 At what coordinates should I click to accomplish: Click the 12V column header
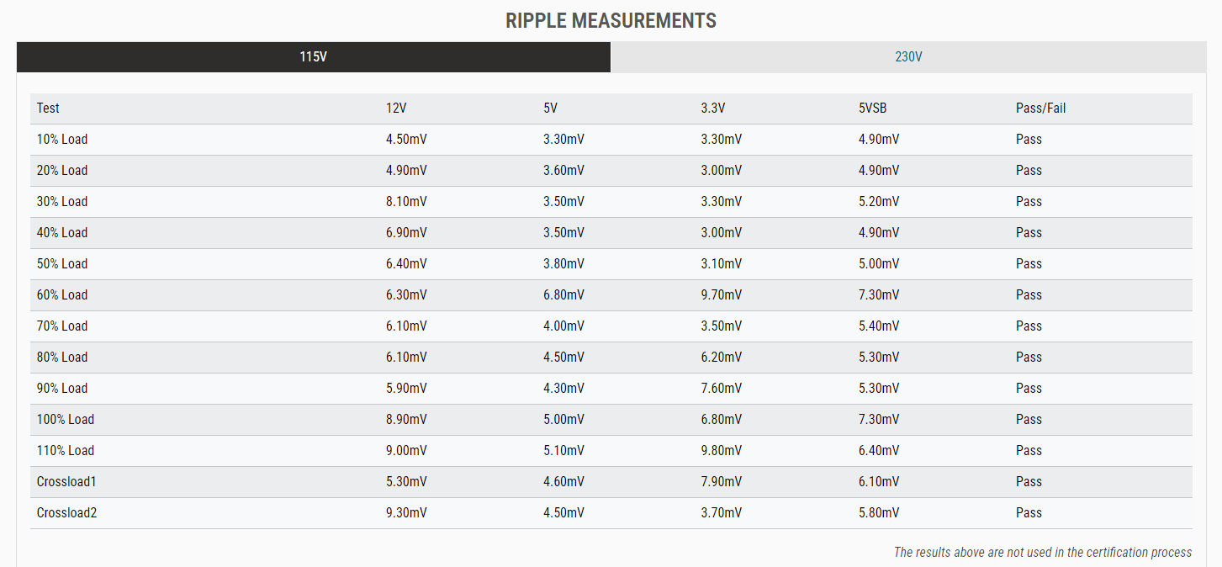pyautogui.click(x=395, y=109)
